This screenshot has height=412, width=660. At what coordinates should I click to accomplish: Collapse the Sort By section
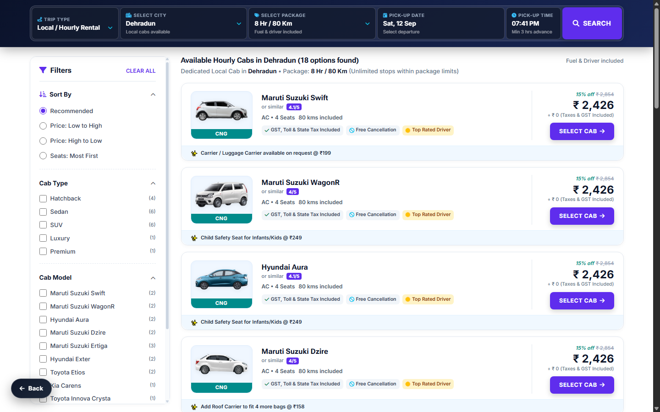(153, 95)
